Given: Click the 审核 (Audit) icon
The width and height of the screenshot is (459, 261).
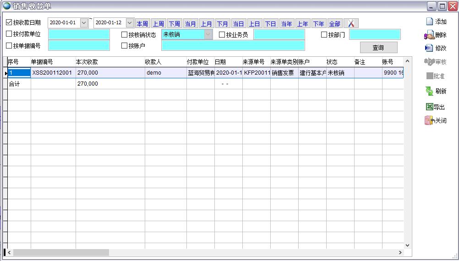Looking at the screenshot, I should (x=429, y=62).
